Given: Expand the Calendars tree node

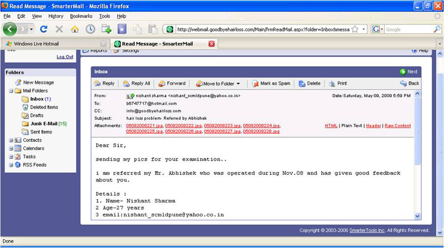Looking at the screenshot, I should click(11, 149).
